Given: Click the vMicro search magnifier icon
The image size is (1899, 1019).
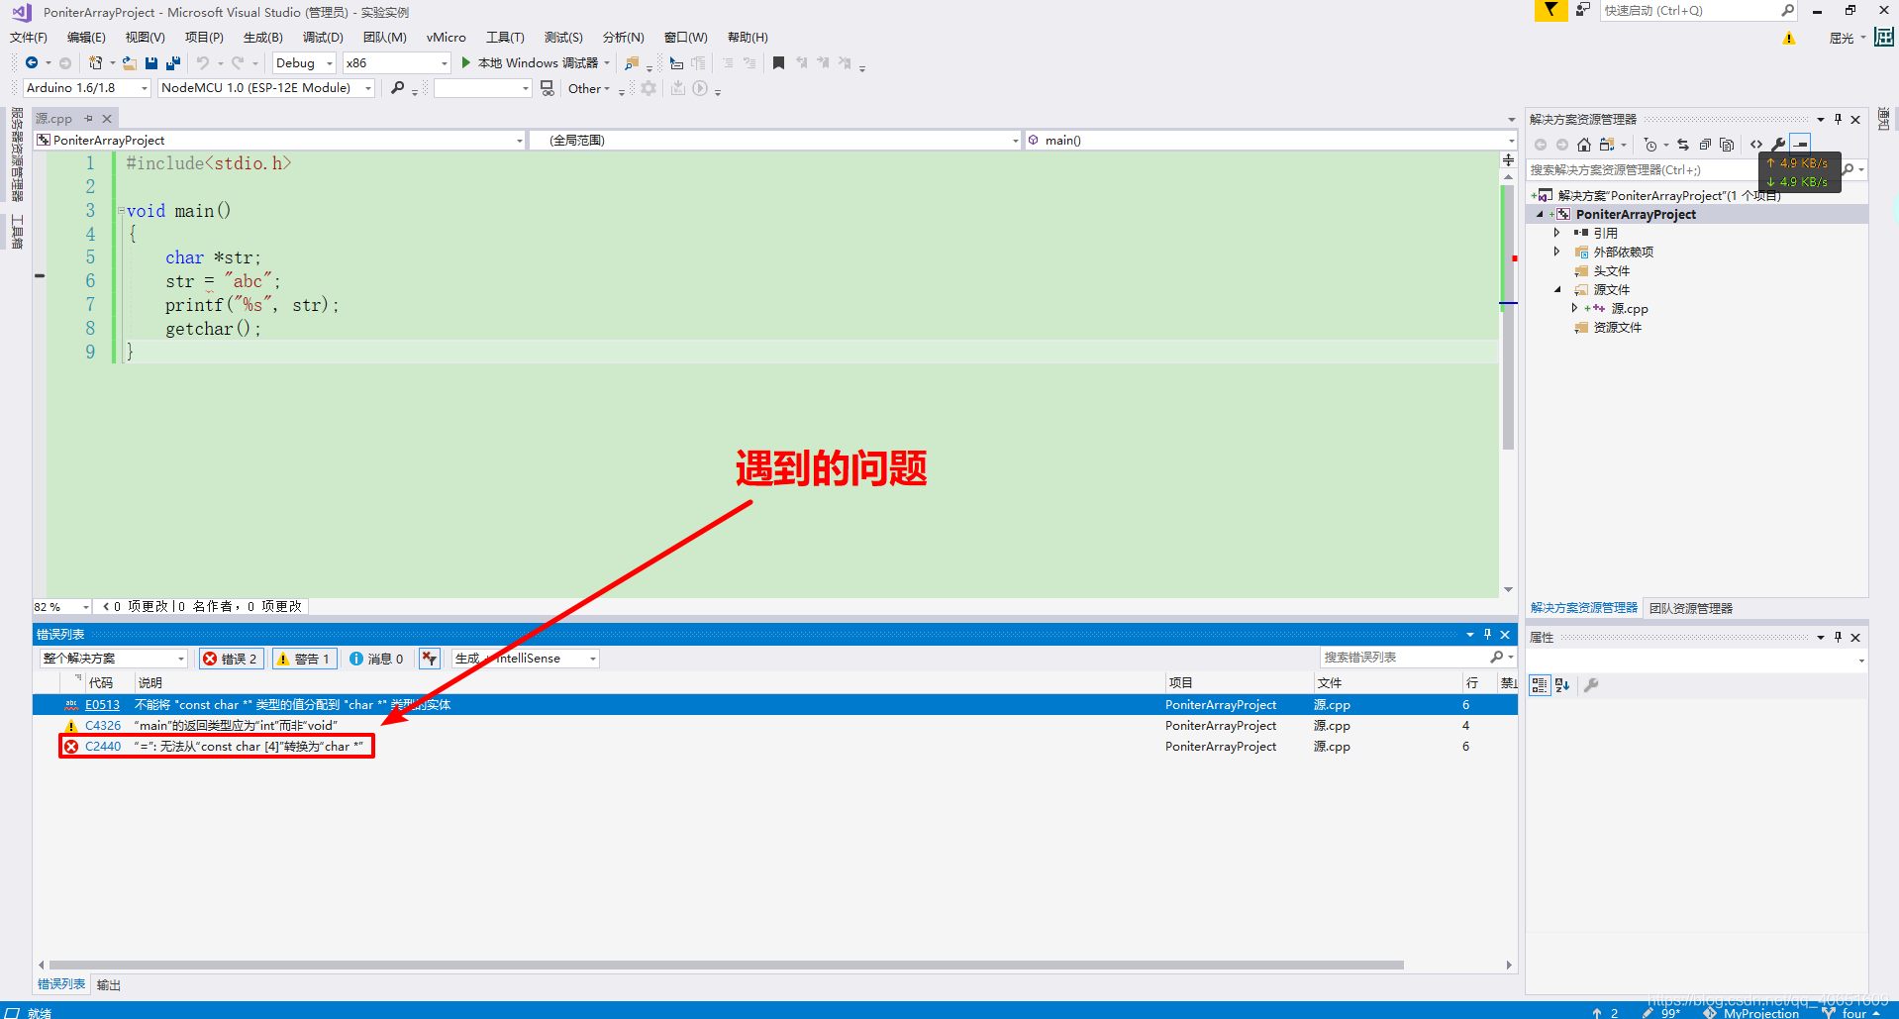Looking at the screenshot, I should [397, 88].
